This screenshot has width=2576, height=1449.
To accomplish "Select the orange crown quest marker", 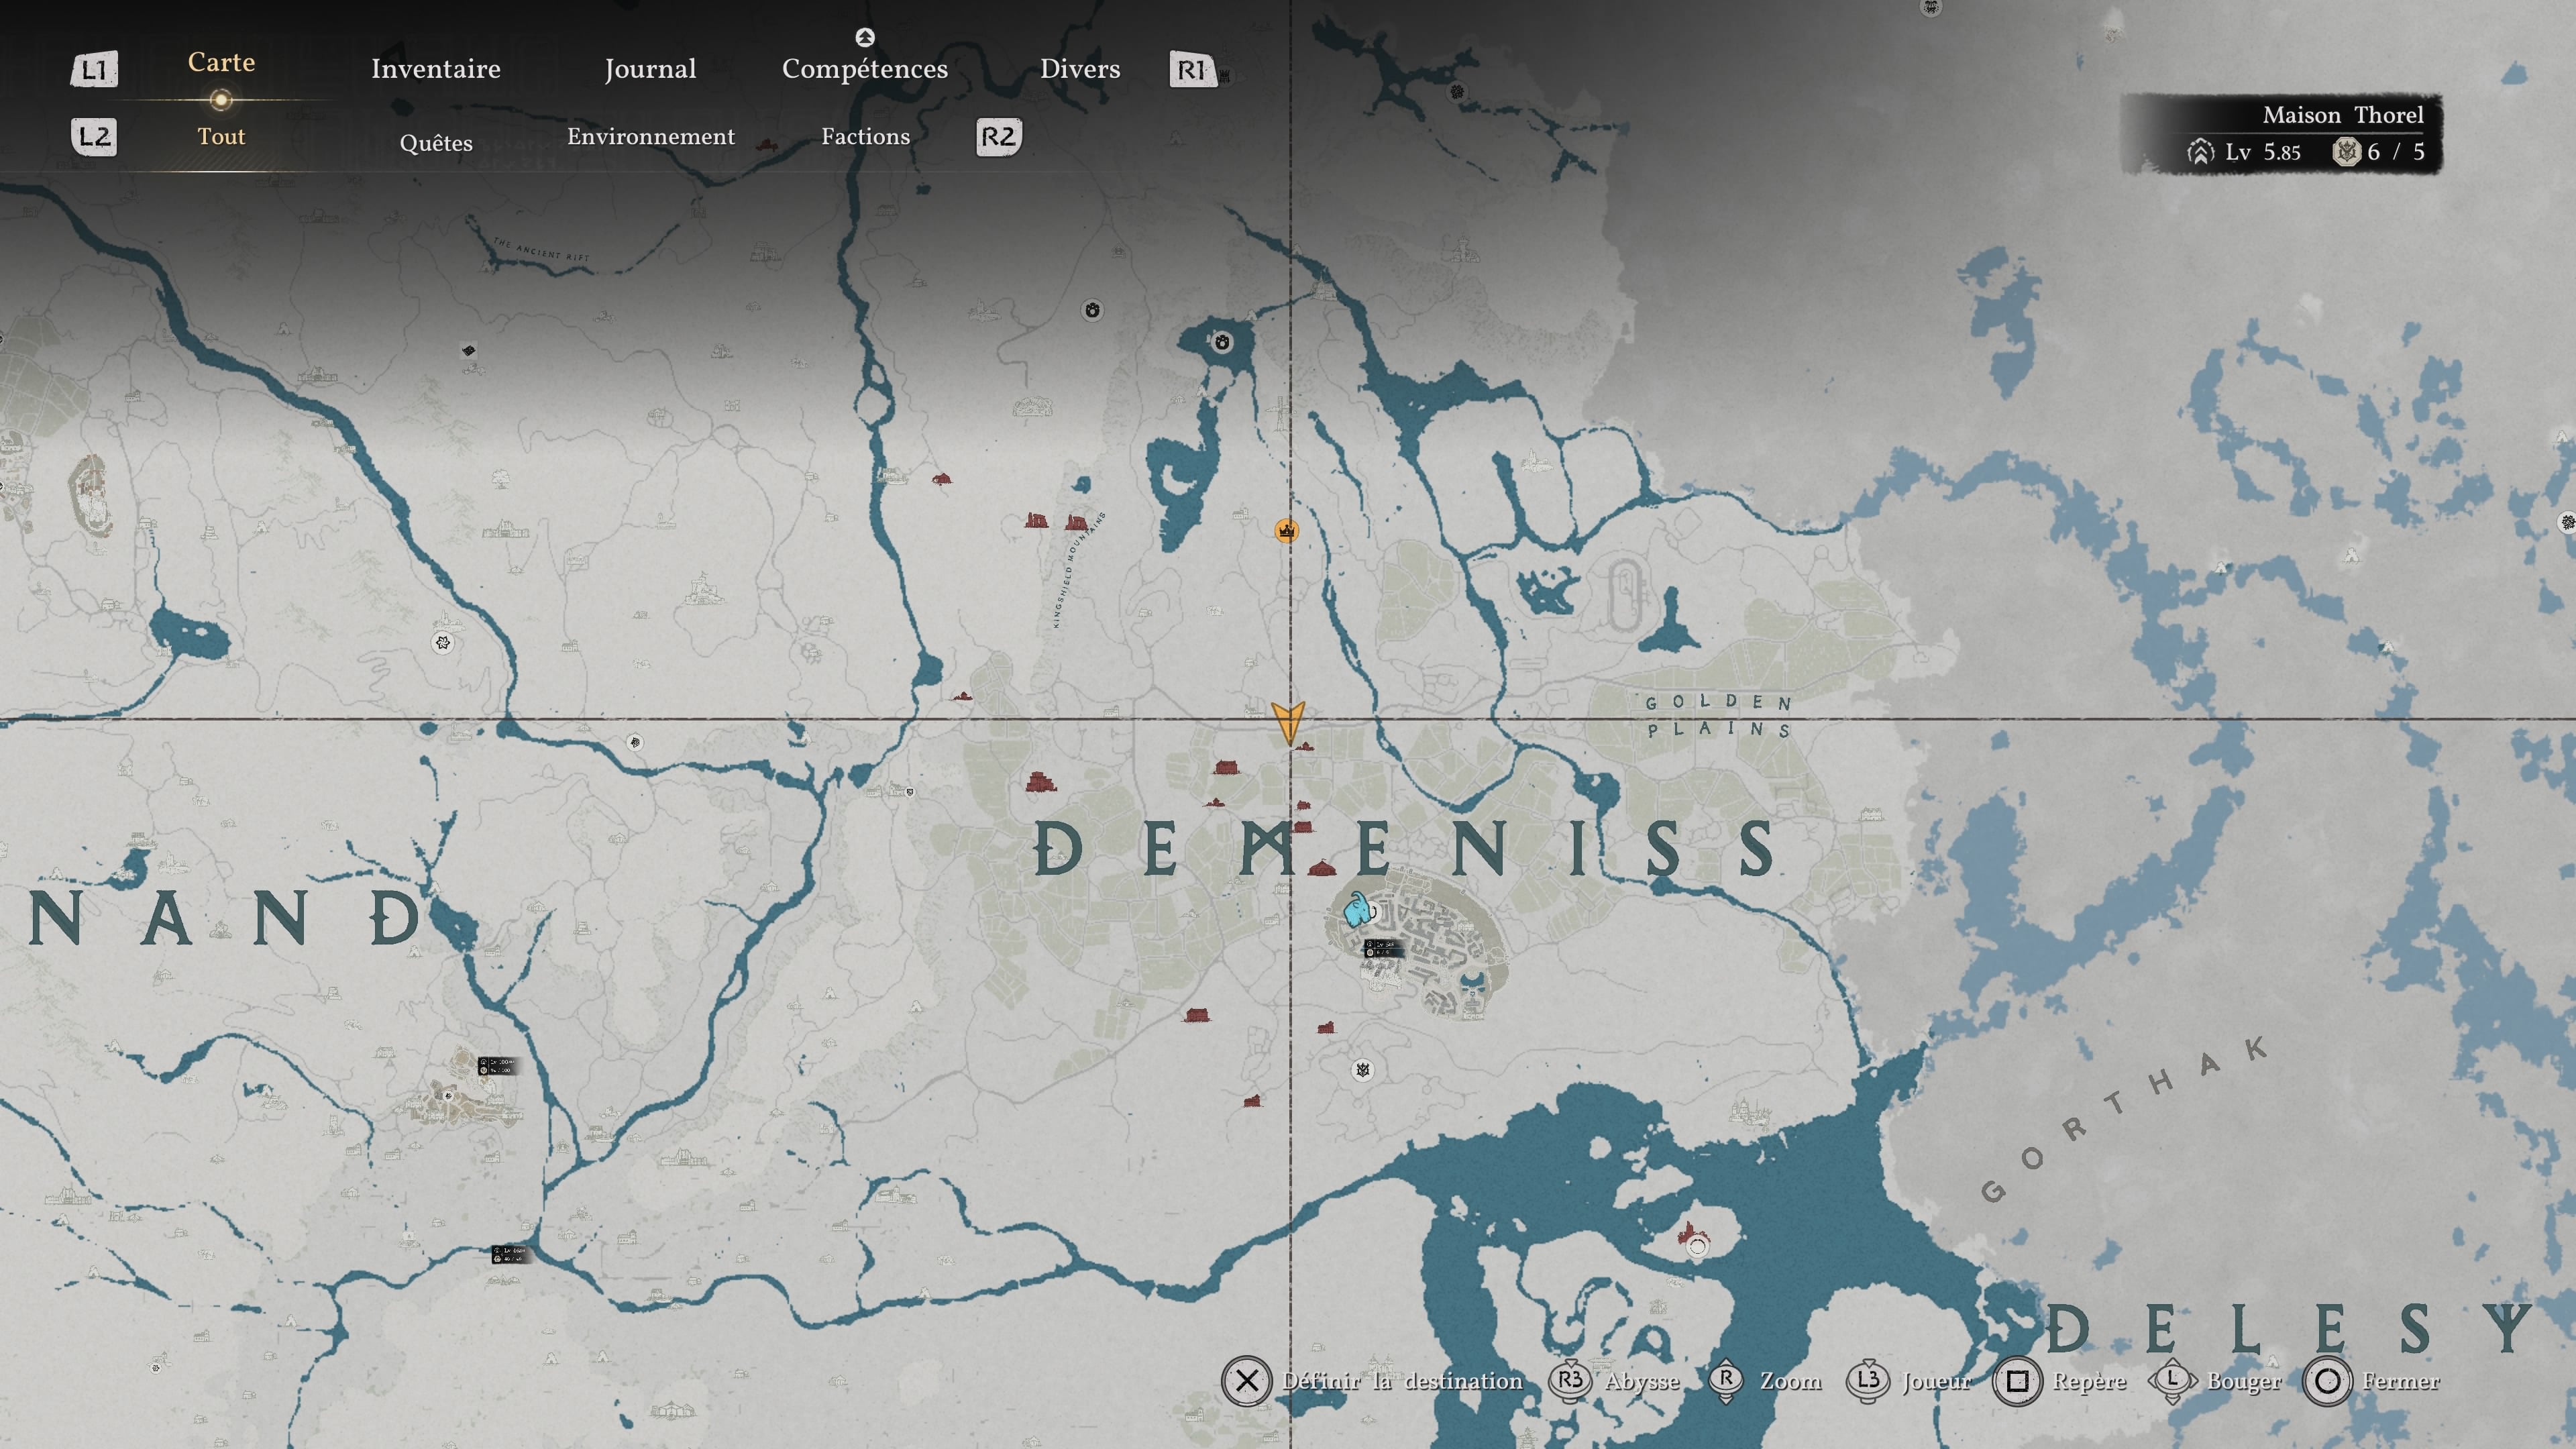I will tap(1286, 530).
